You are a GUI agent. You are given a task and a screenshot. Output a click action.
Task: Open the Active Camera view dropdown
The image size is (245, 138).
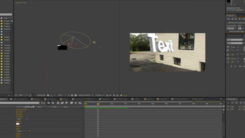click(85, 95)
